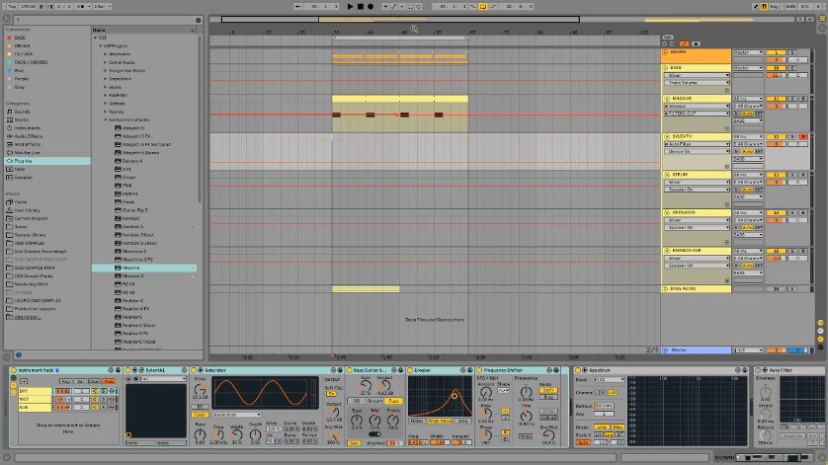Expand the Dangerous Music folder

pos(105,70)
